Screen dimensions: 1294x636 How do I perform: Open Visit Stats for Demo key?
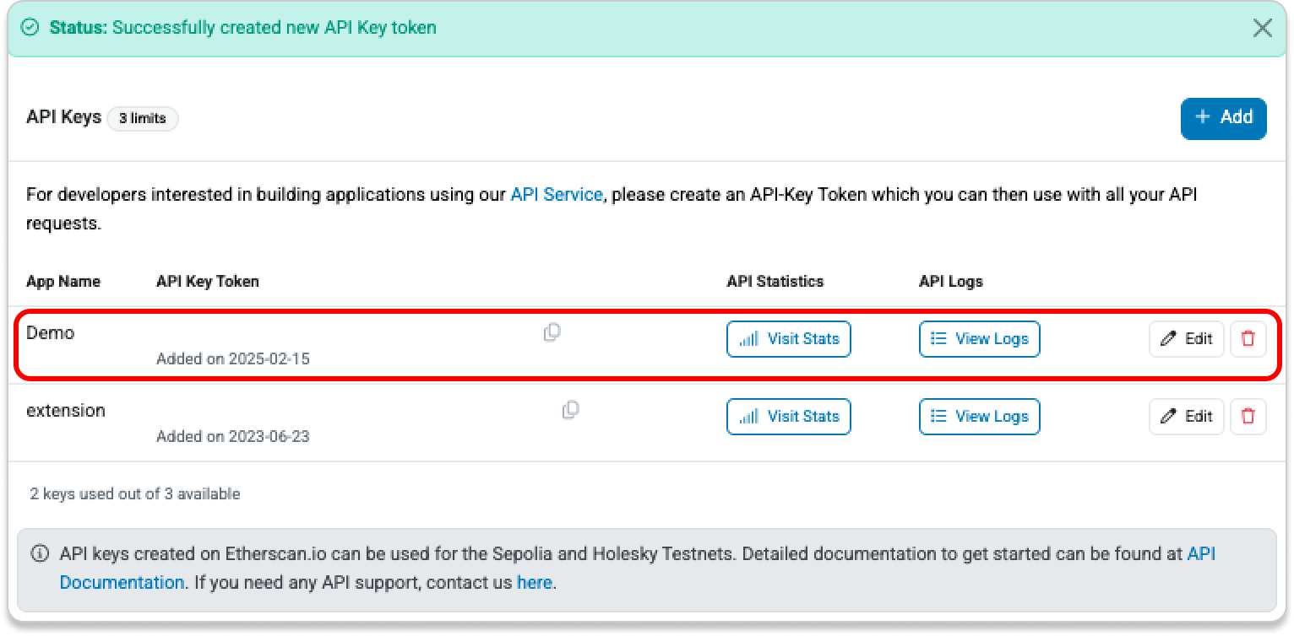tap(788, 339)
